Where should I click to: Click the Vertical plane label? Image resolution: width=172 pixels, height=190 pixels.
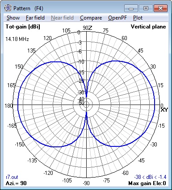click(148, 27)
